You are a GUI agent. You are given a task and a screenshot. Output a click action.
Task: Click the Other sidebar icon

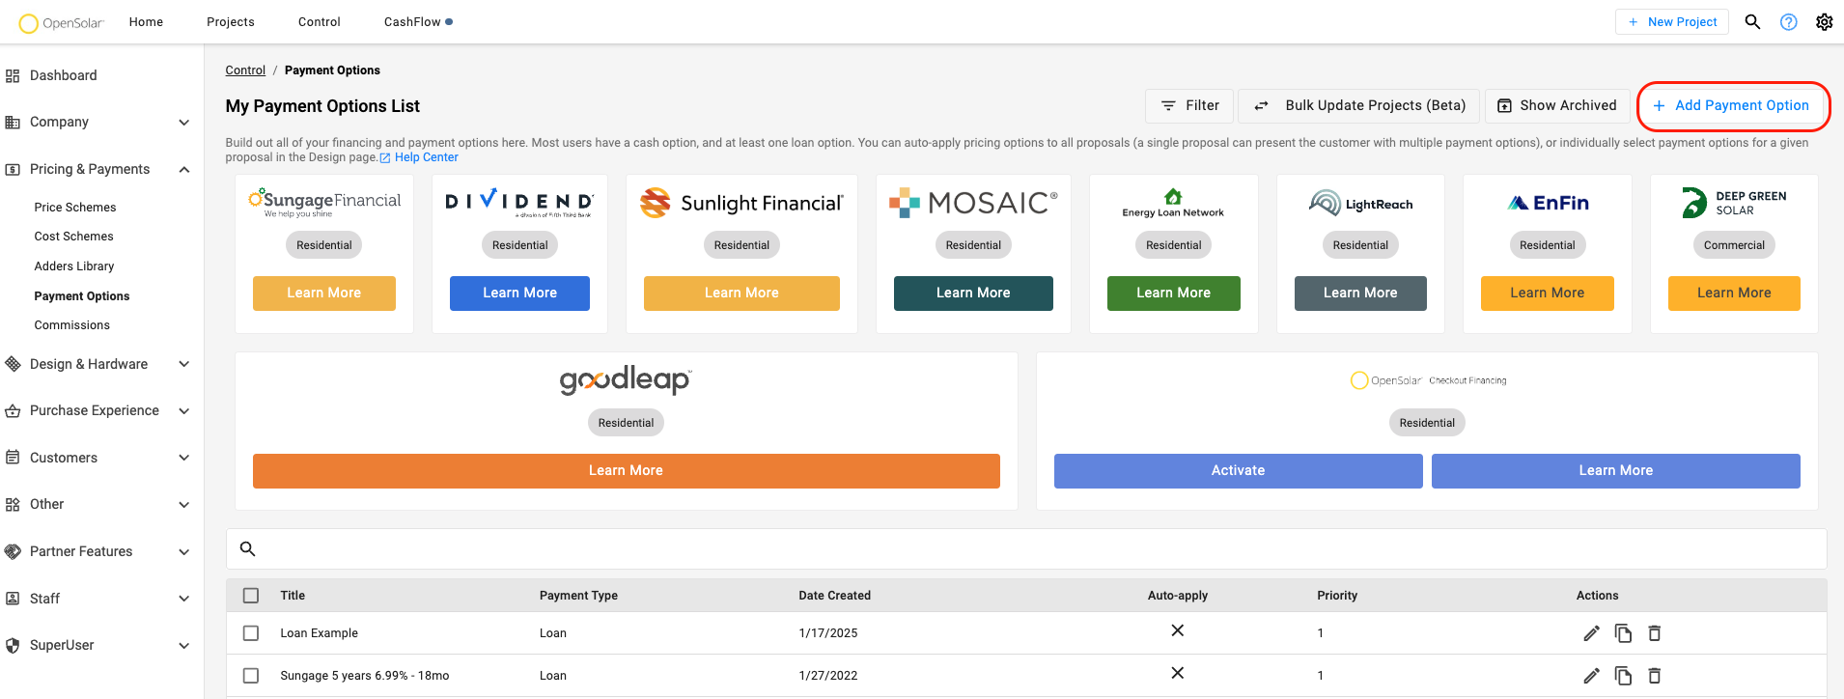[x=13, y=504]
